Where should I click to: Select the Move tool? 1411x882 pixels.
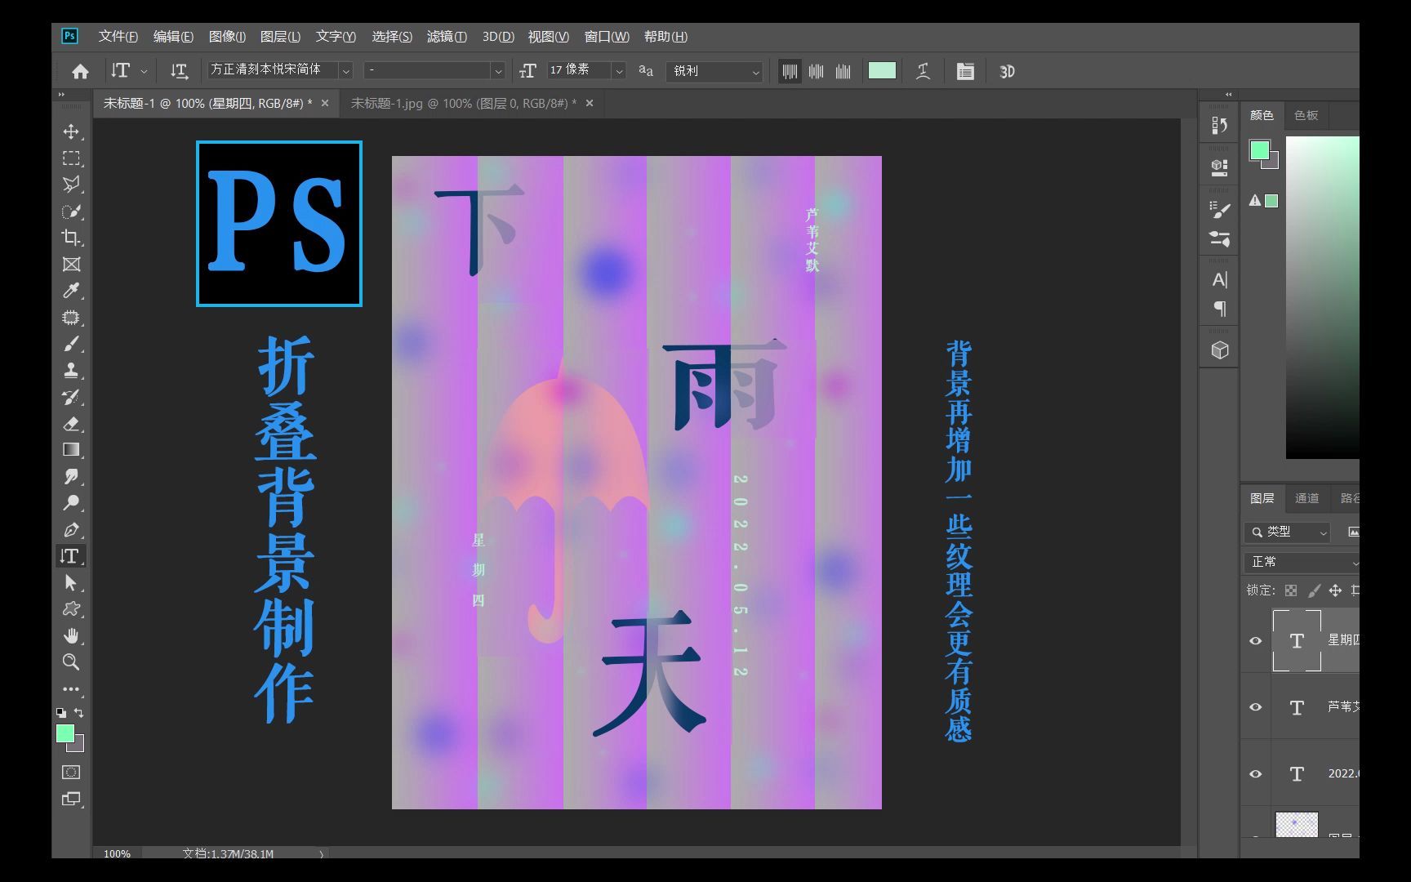pos(72,132)
